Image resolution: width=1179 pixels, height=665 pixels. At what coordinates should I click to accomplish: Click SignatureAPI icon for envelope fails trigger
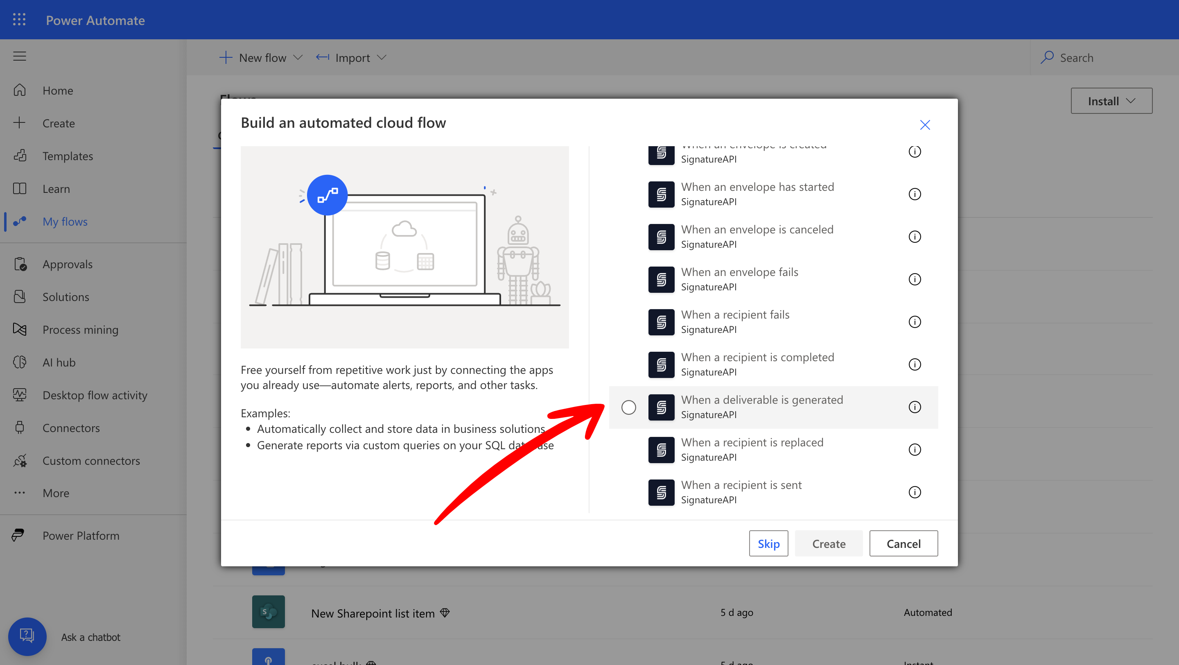[x=661, y=279]
